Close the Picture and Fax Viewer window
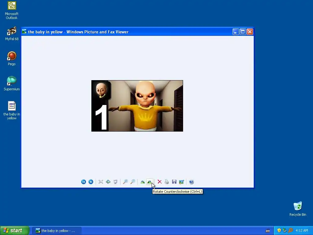The width and height of the screenshot is (313, 235). tap(250, 32)
